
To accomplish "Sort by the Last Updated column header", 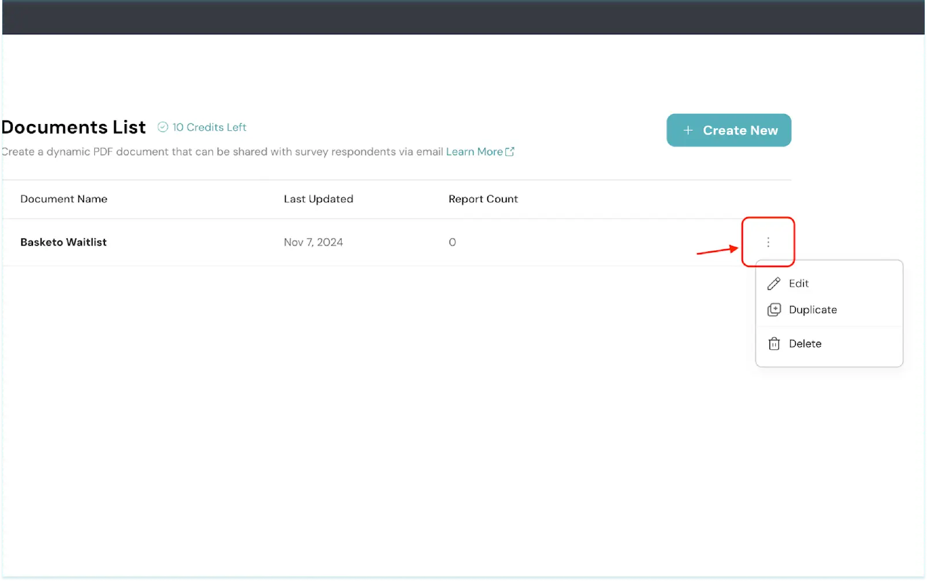I will 318,199.
